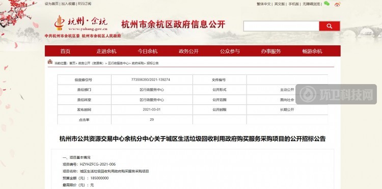Switch to 繁体中文 version
The image size is (382, 189).
point(264,4)
